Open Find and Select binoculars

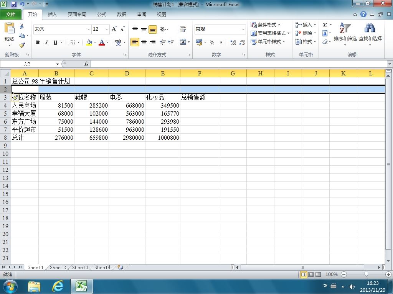pyautogui.click(x=370, y=34)
